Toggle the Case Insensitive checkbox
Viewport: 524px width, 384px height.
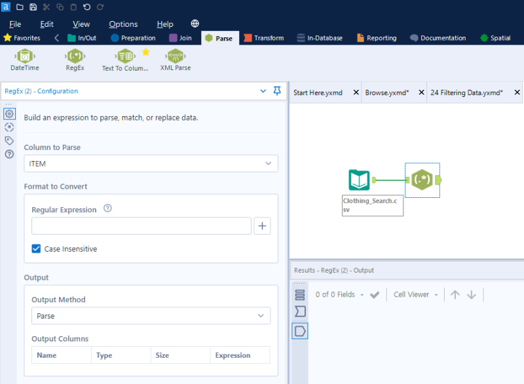[36, 248]
